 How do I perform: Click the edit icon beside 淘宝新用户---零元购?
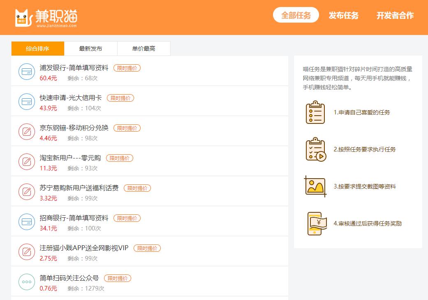[x=27, y=162]
